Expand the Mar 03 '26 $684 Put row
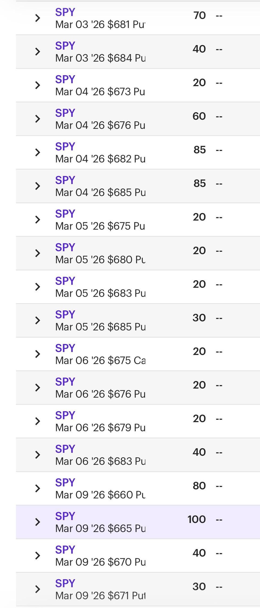Image resolution: width=260 pixels, height=608 pixels. 38,52
